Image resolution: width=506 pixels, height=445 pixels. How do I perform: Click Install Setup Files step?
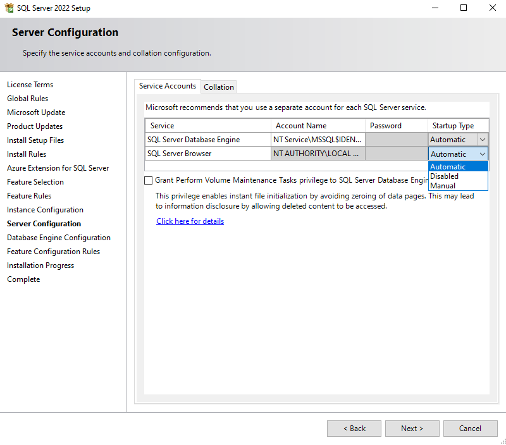35,140
